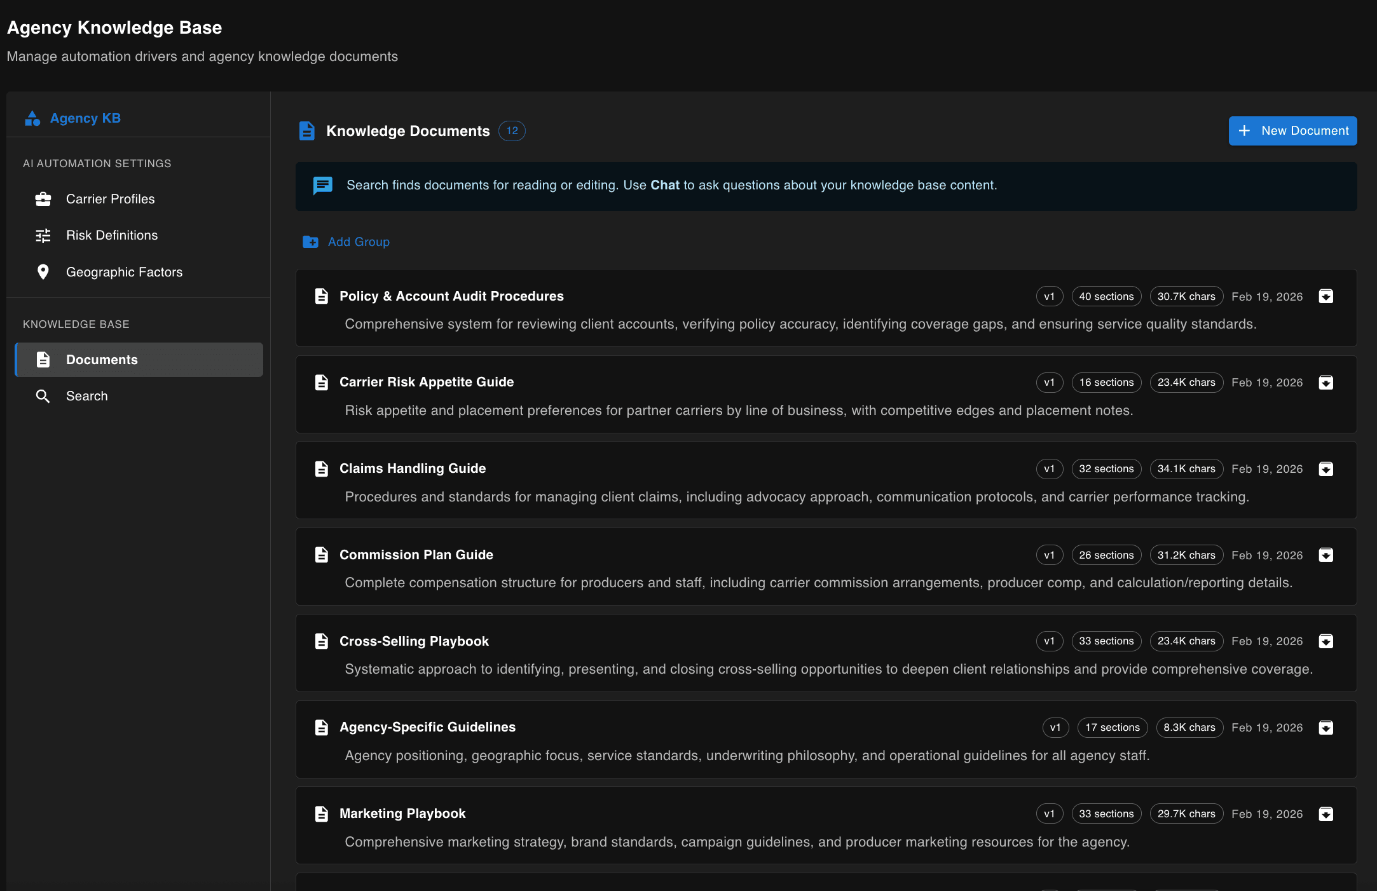Archive the Marketing Playbook document
This screenshot has width=1377, height=891.
(x=1326, y=814)
